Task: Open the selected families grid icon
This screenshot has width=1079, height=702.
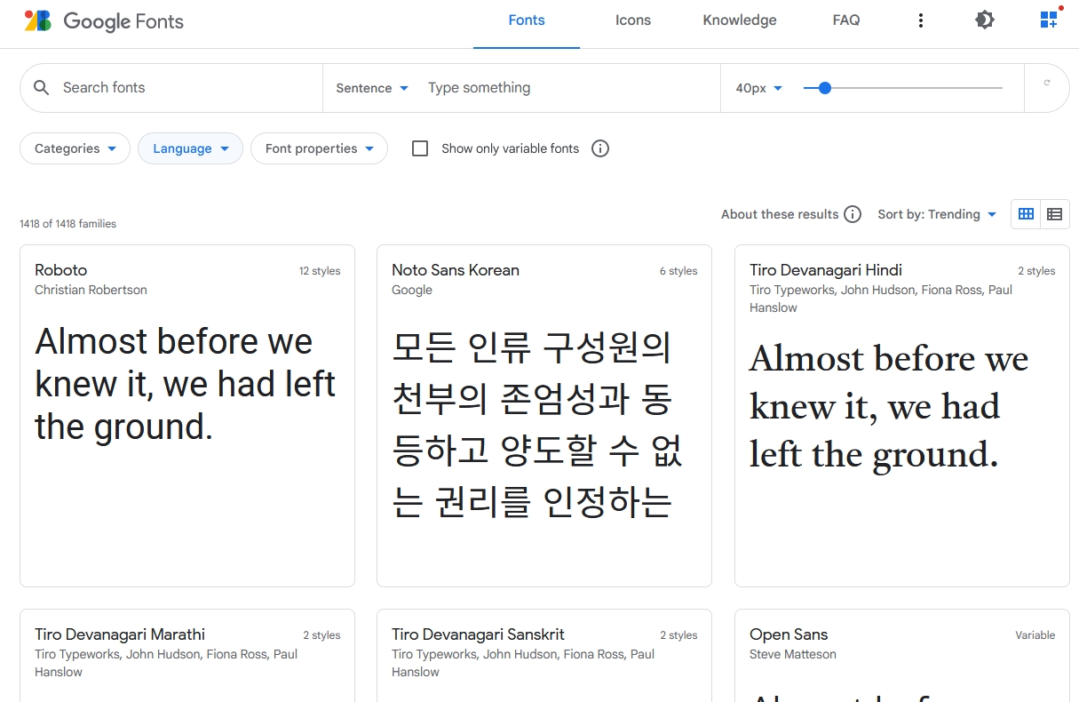Action: click(1050, 19)
